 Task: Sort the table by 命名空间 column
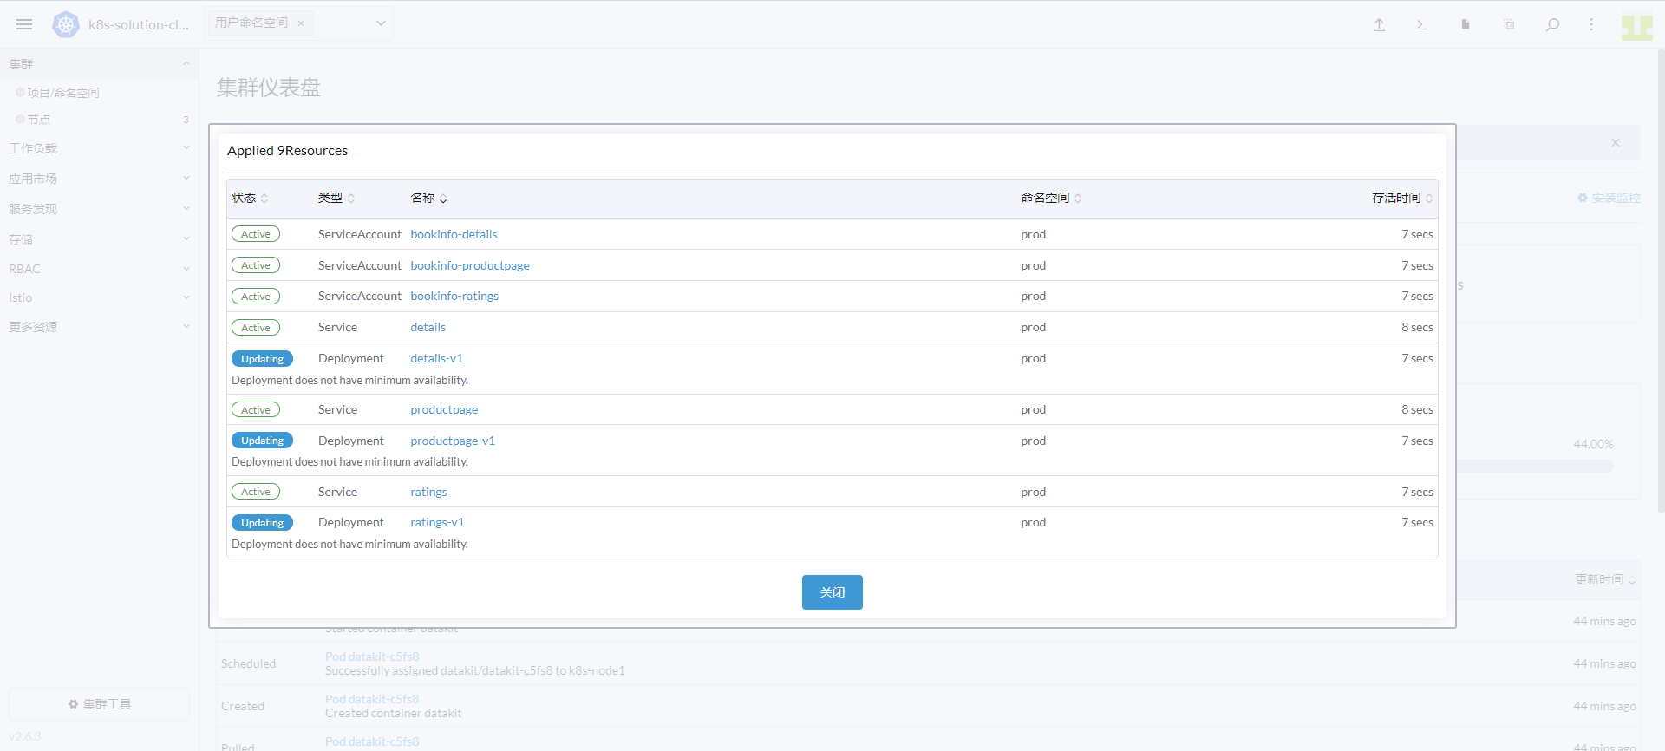tap(1051, 198)
